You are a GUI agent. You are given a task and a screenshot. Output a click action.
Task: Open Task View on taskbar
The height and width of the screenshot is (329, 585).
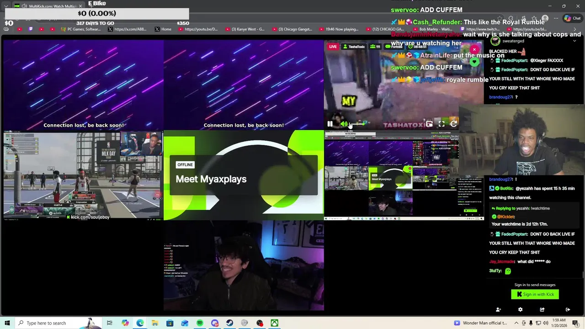pos(110,323)
